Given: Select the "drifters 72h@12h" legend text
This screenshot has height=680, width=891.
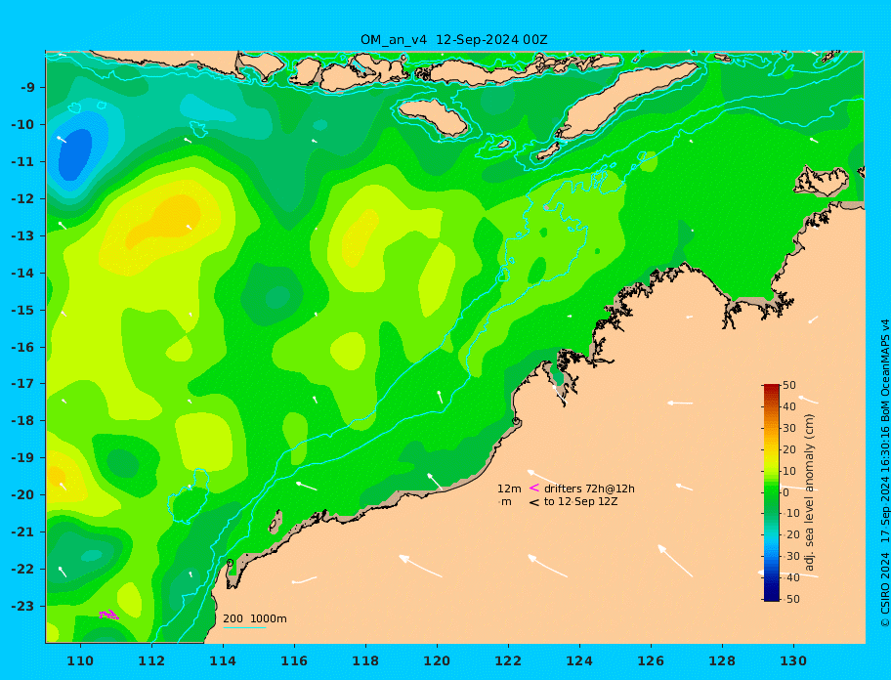Looking at the screenshot, I should tap(589, 489).
